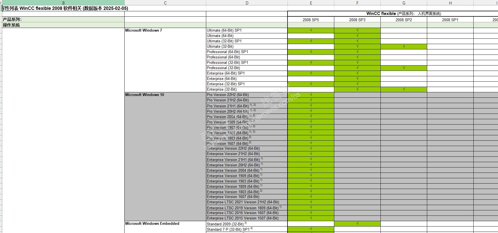Image resolution: width=498 pixels, height=233 pixels.
Task: Select the Enterprise Version 21H2 (64-Bit) cell
Action: click(x=247, y=154)
